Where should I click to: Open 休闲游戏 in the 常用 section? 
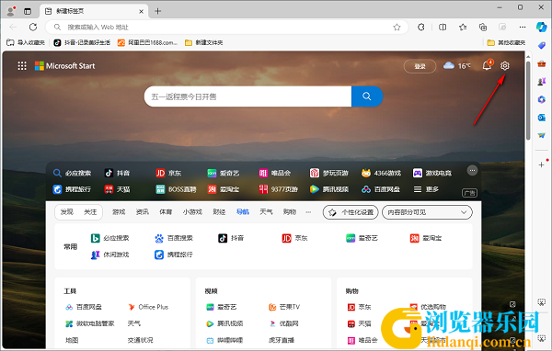click(109, 255)
